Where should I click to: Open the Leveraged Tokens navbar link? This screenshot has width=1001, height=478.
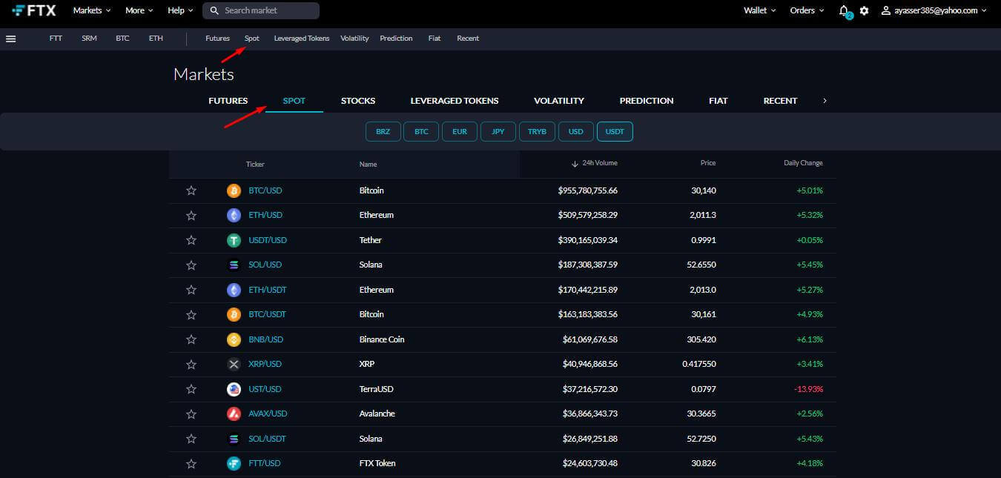point(302,39)
